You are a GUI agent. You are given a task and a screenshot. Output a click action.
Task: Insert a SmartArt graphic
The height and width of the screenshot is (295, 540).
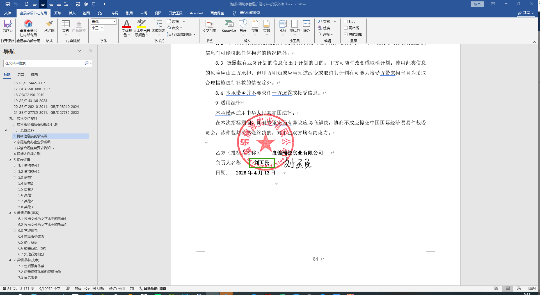click(229, 26)
